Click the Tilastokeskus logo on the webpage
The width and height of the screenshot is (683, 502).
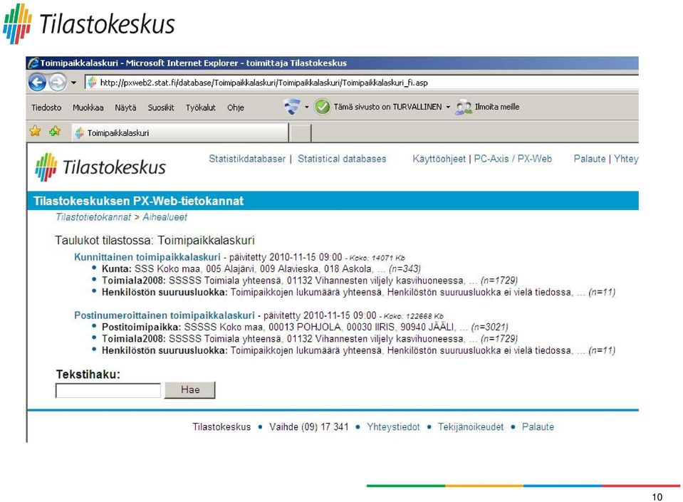[x=100, y=167]
